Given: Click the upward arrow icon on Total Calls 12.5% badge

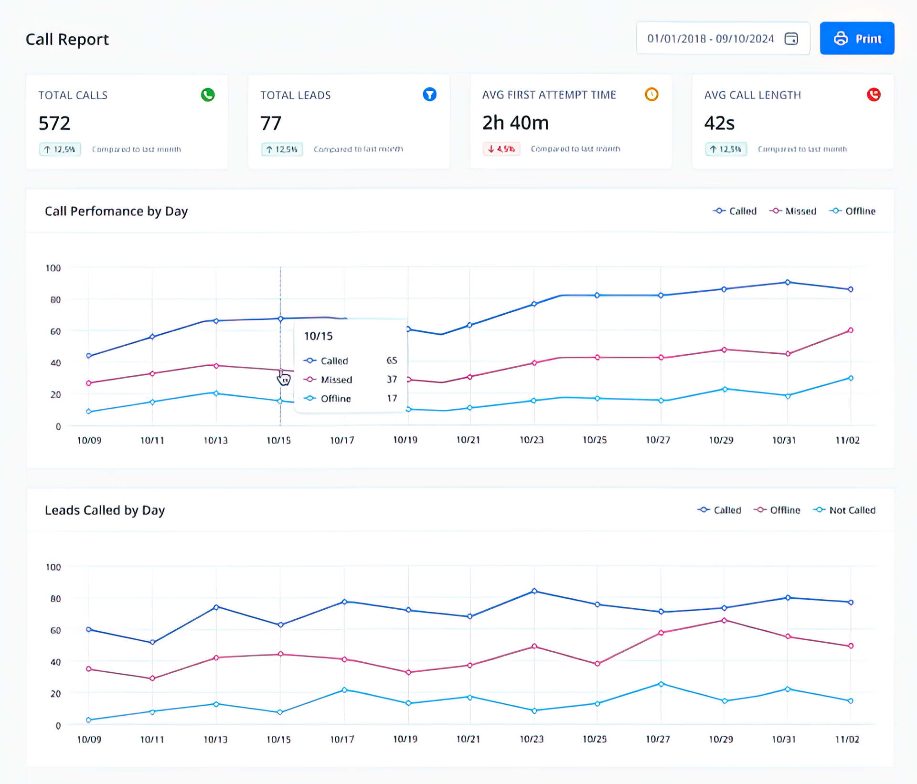Looking at the screenshot, I should pos(47,149).
